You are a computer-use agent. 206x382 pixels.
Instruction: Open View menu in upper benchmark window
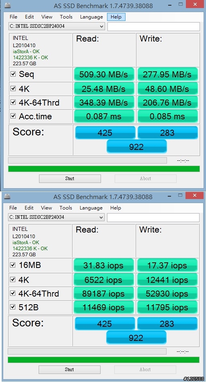coord(47,17)
